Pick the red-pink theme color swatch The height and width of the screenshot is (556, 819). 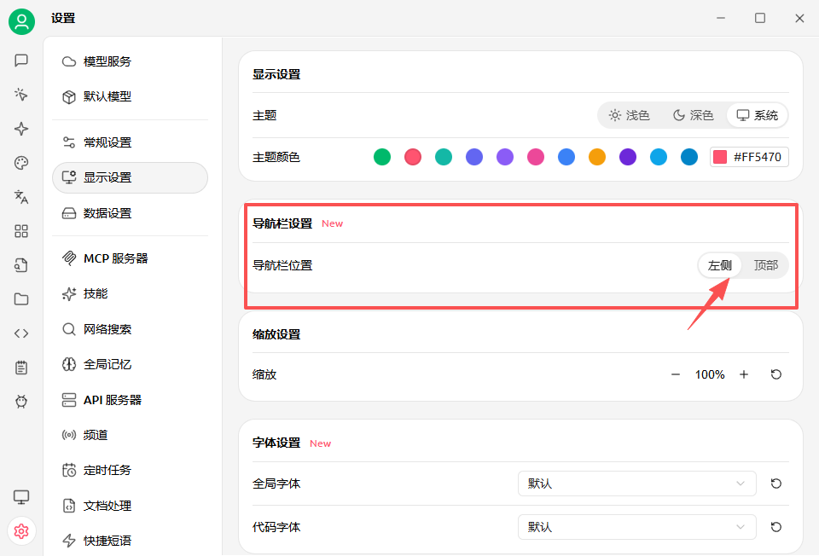pyautogui.click(x=413, y=157)
